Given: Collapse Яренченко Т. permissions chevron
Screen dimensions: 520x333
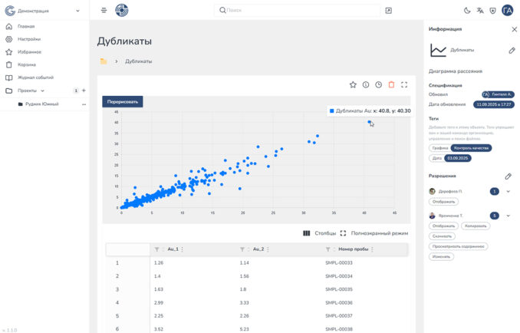Looking at the screenshot, I should click(x=508, y=216).
